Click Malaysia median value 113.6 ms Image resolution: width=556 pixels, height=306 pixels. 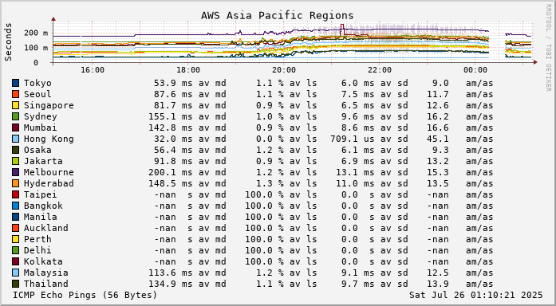[x=170, y=273]
